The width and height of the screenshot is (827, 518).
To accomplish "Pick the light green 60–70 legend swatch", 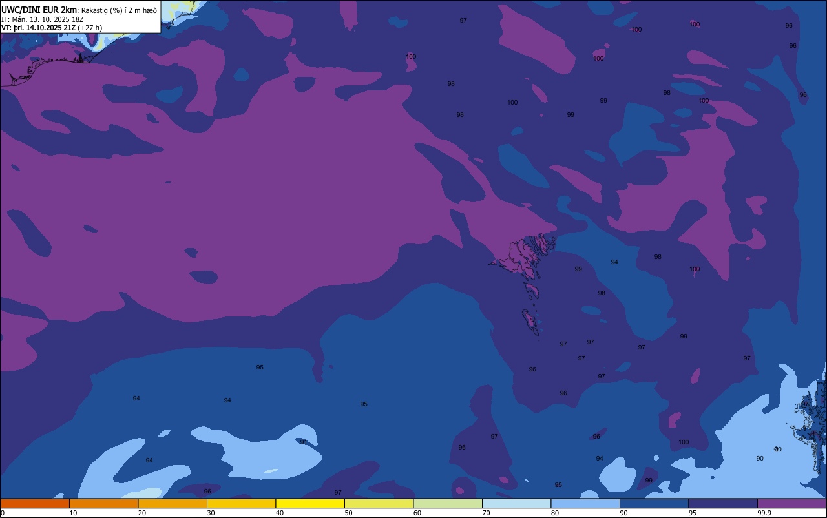I will (448, 503).
